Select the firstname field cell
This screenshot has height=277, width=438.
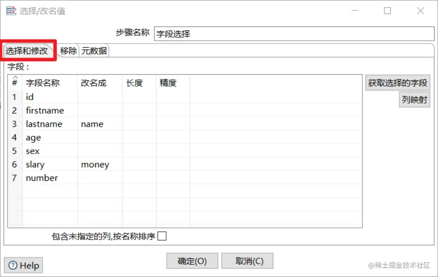click(50, 110)
